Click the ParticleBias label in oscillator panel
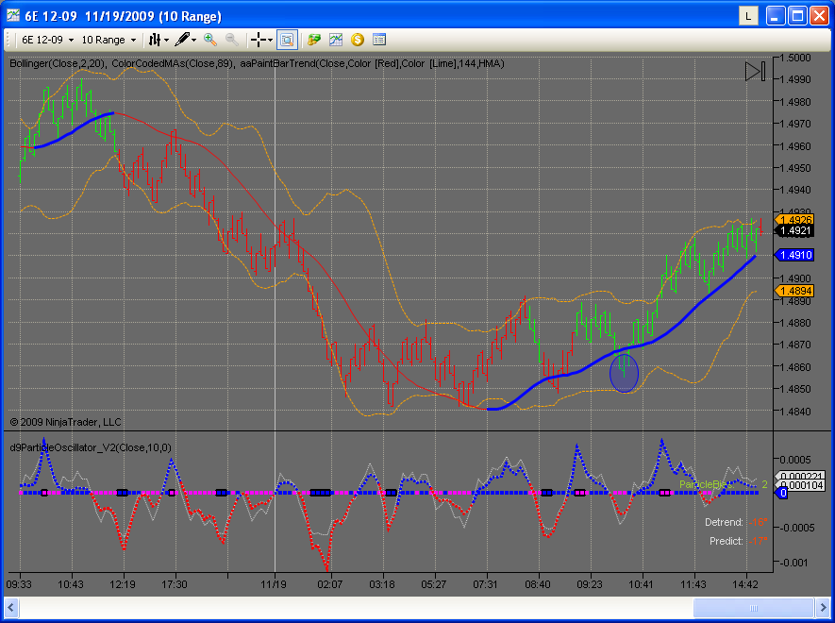The height and width of the screenshot is (623, 835). pyautogui.click(x=707, y=484)
